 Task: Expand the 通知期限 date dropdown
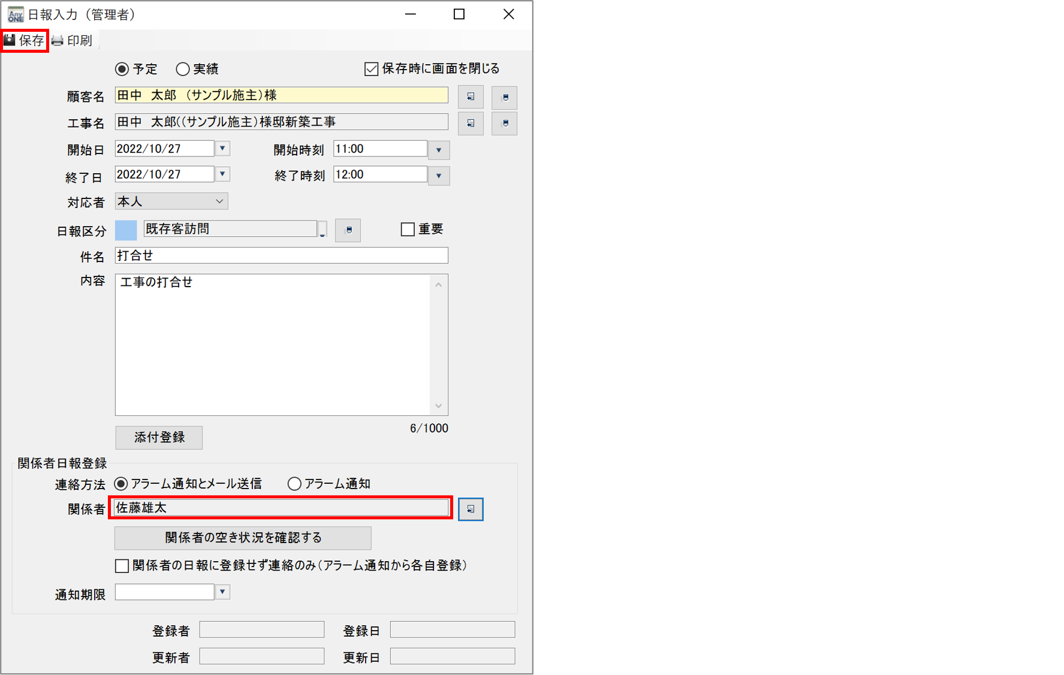click(x=222, y=592)
